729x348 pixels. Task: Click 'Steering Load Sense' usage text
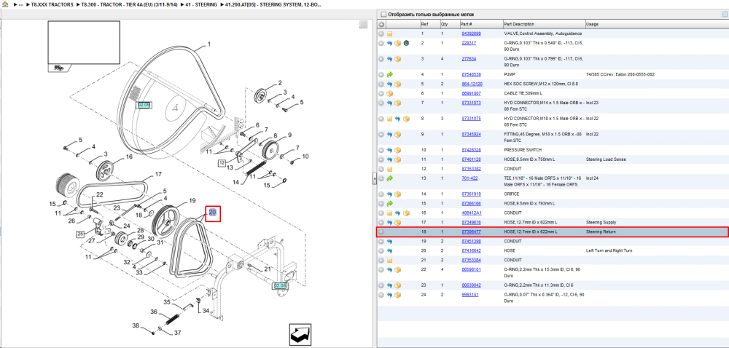point(606,159)
